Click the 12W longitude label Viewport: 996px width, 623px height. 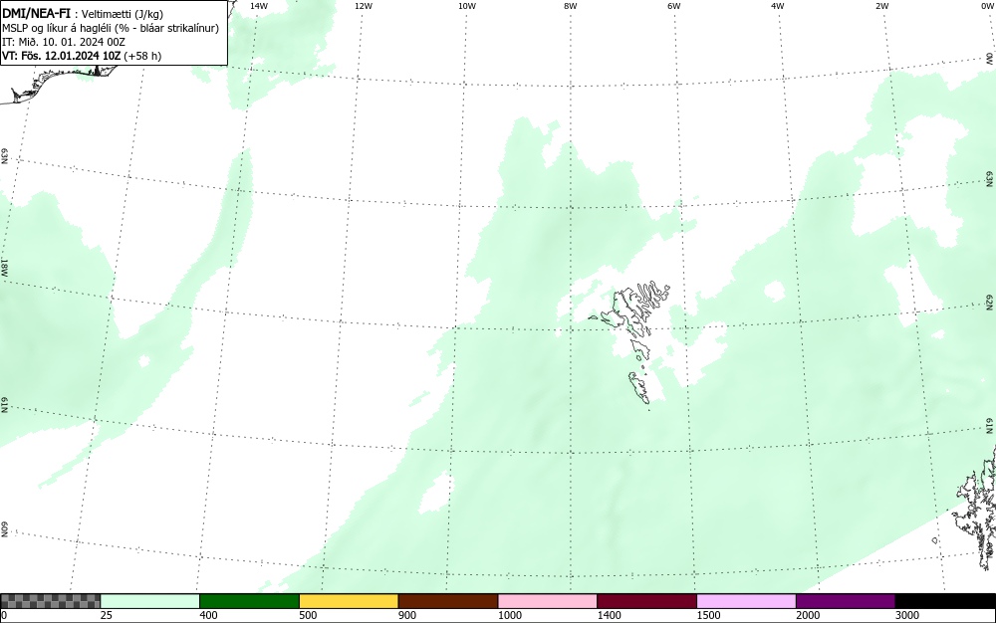pyautogui.click(x=363, y=6)
